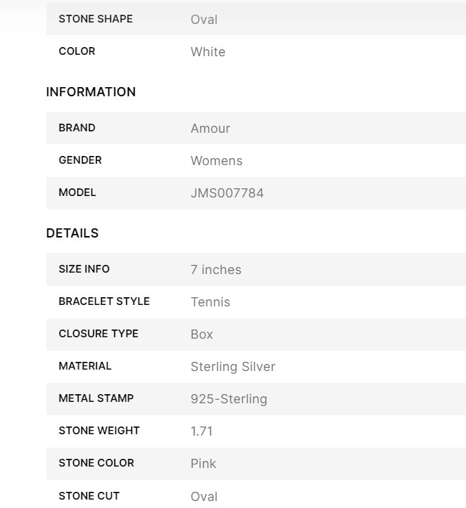Click the White color value
Image resolution: width=466 pixels, height=508 pixels.
pos(208,52)
